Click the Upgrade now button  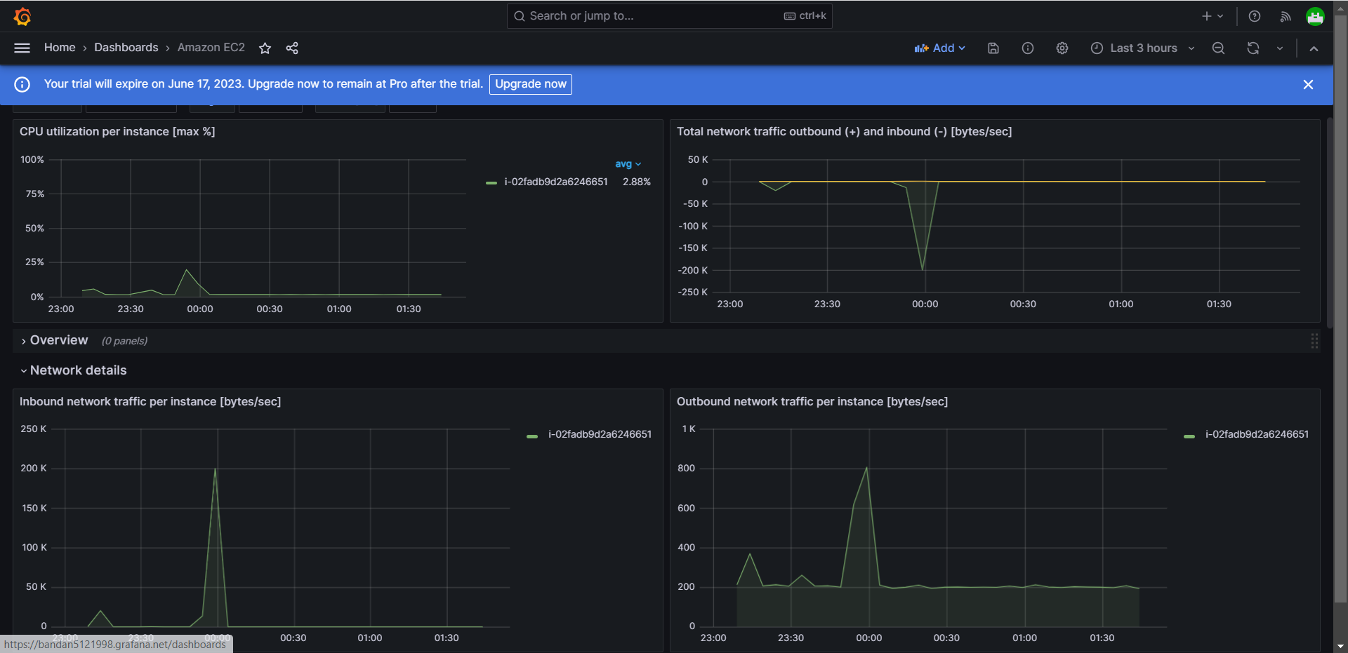pos(531,84)
